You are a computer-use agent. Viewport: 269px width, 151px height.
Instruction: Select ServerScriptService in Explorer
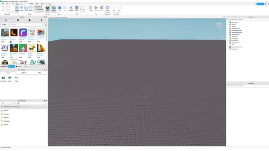click(235, 33)
